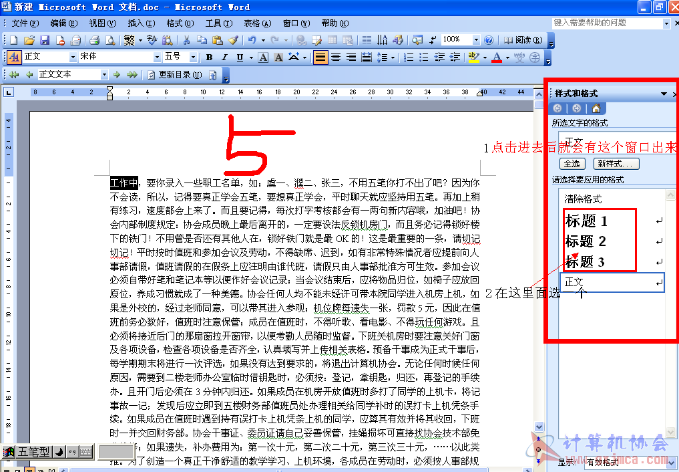
Task: Open the zoom 100% dropdown
Action: click(x=476, y=40)
